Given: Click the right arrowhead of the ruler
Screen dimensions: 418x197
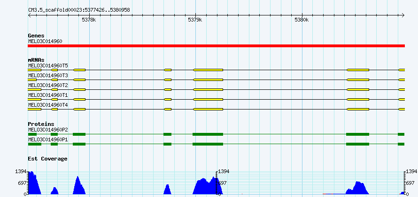Looking at the screenshot, I should (x=403, y=15).
